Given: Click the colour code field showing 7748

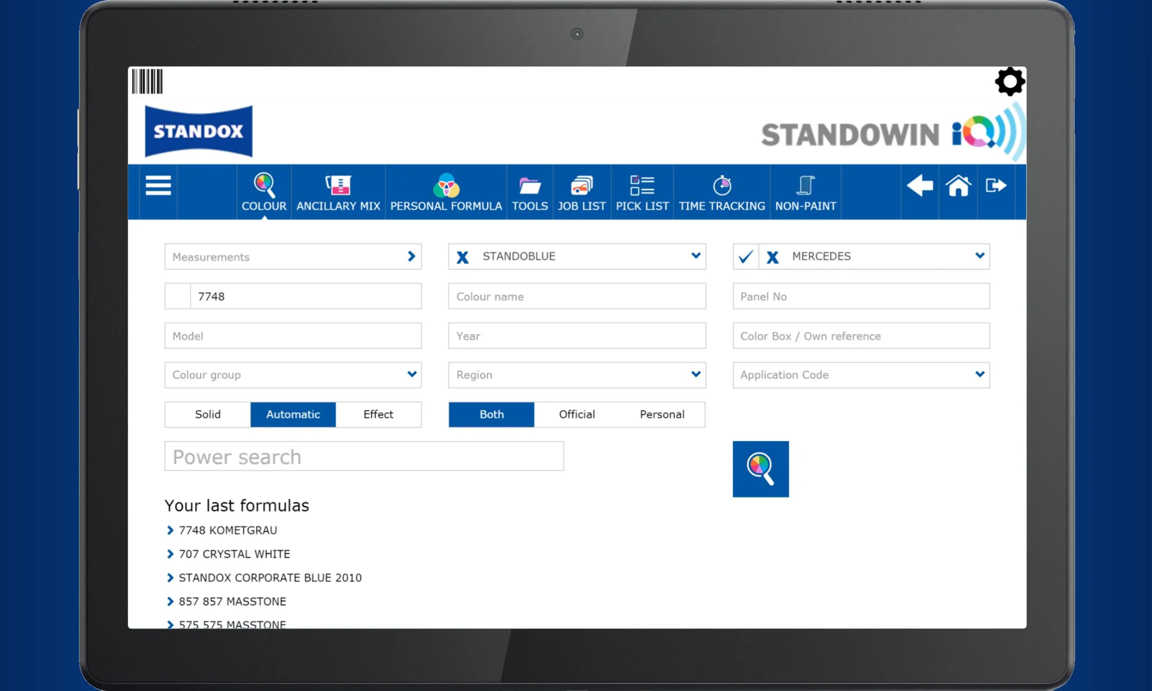Looking at the screenshot, I should pyautogui.click(x=306, y=296).
